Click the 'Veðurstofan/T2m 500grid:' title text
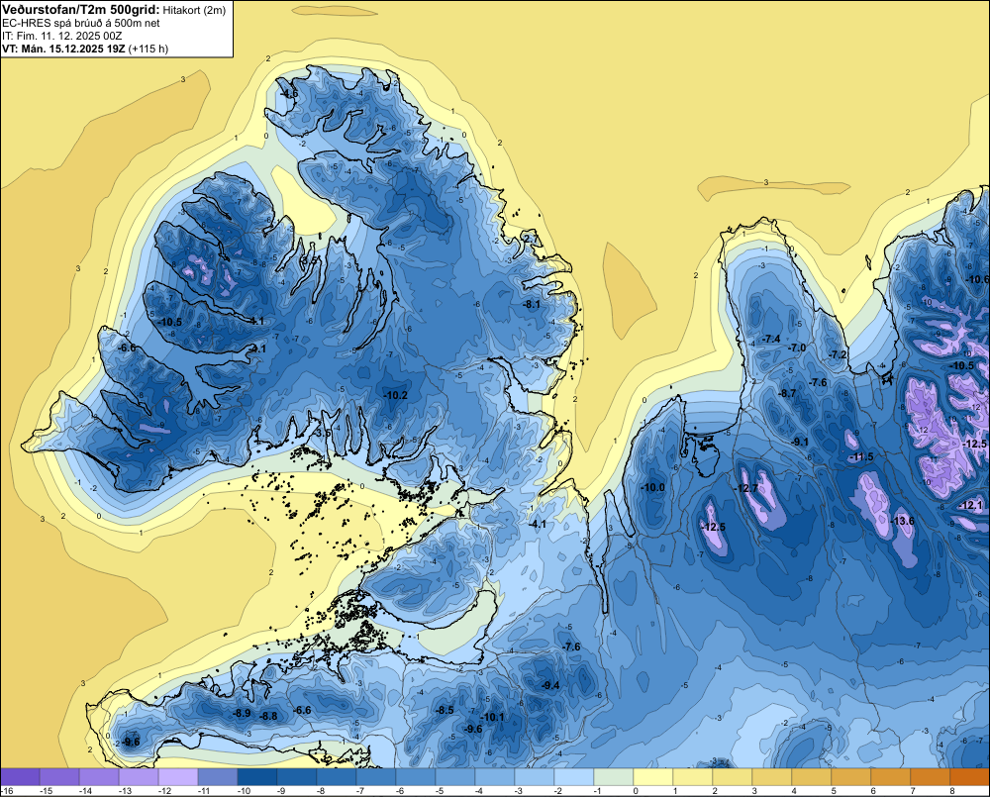This screenshot has height=797, width=990. click(81, 10)
